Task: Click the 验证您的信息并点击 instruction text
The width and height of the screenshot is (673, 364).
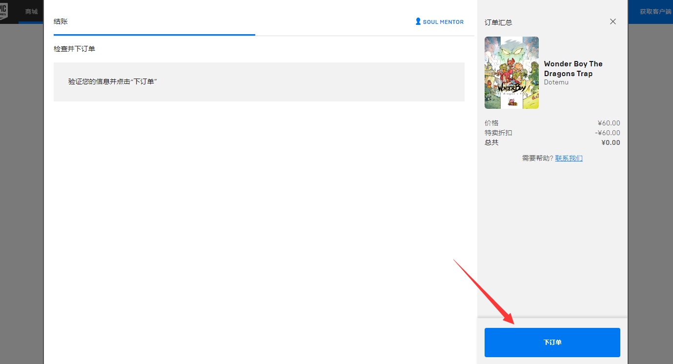Action: click(x=113, y=81)
